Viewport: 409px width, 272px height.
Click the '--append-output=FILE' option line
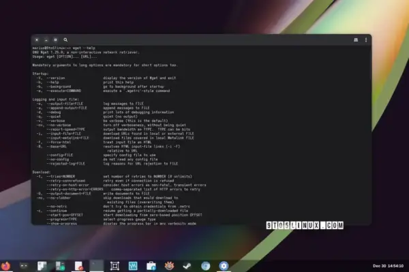click(x=93, y=107)
